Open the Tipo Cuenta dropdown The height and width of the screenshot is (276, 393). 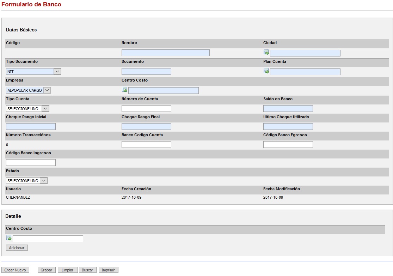[27, 109]
